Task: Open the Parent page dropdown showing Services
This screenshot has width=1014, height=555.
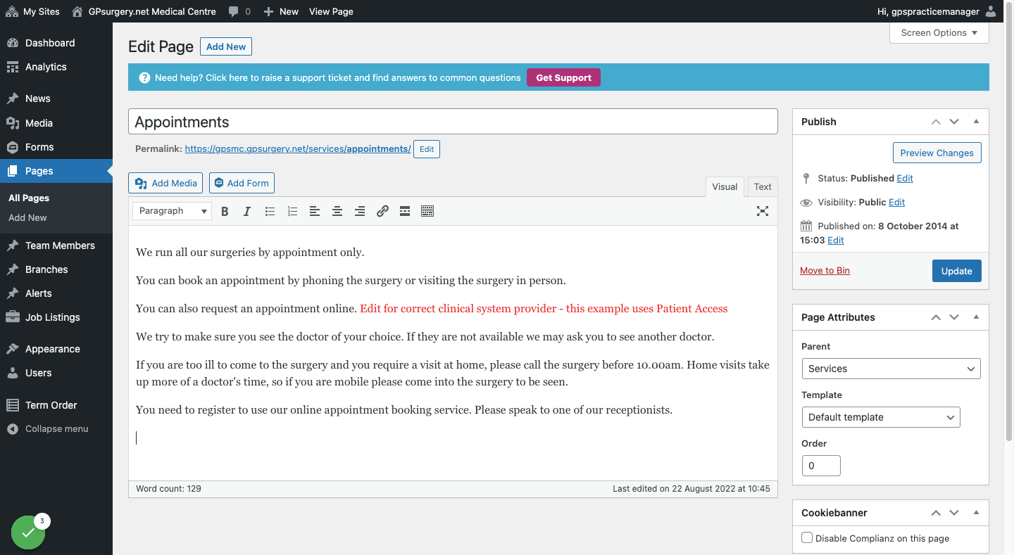Action: [x=891, y=368]
